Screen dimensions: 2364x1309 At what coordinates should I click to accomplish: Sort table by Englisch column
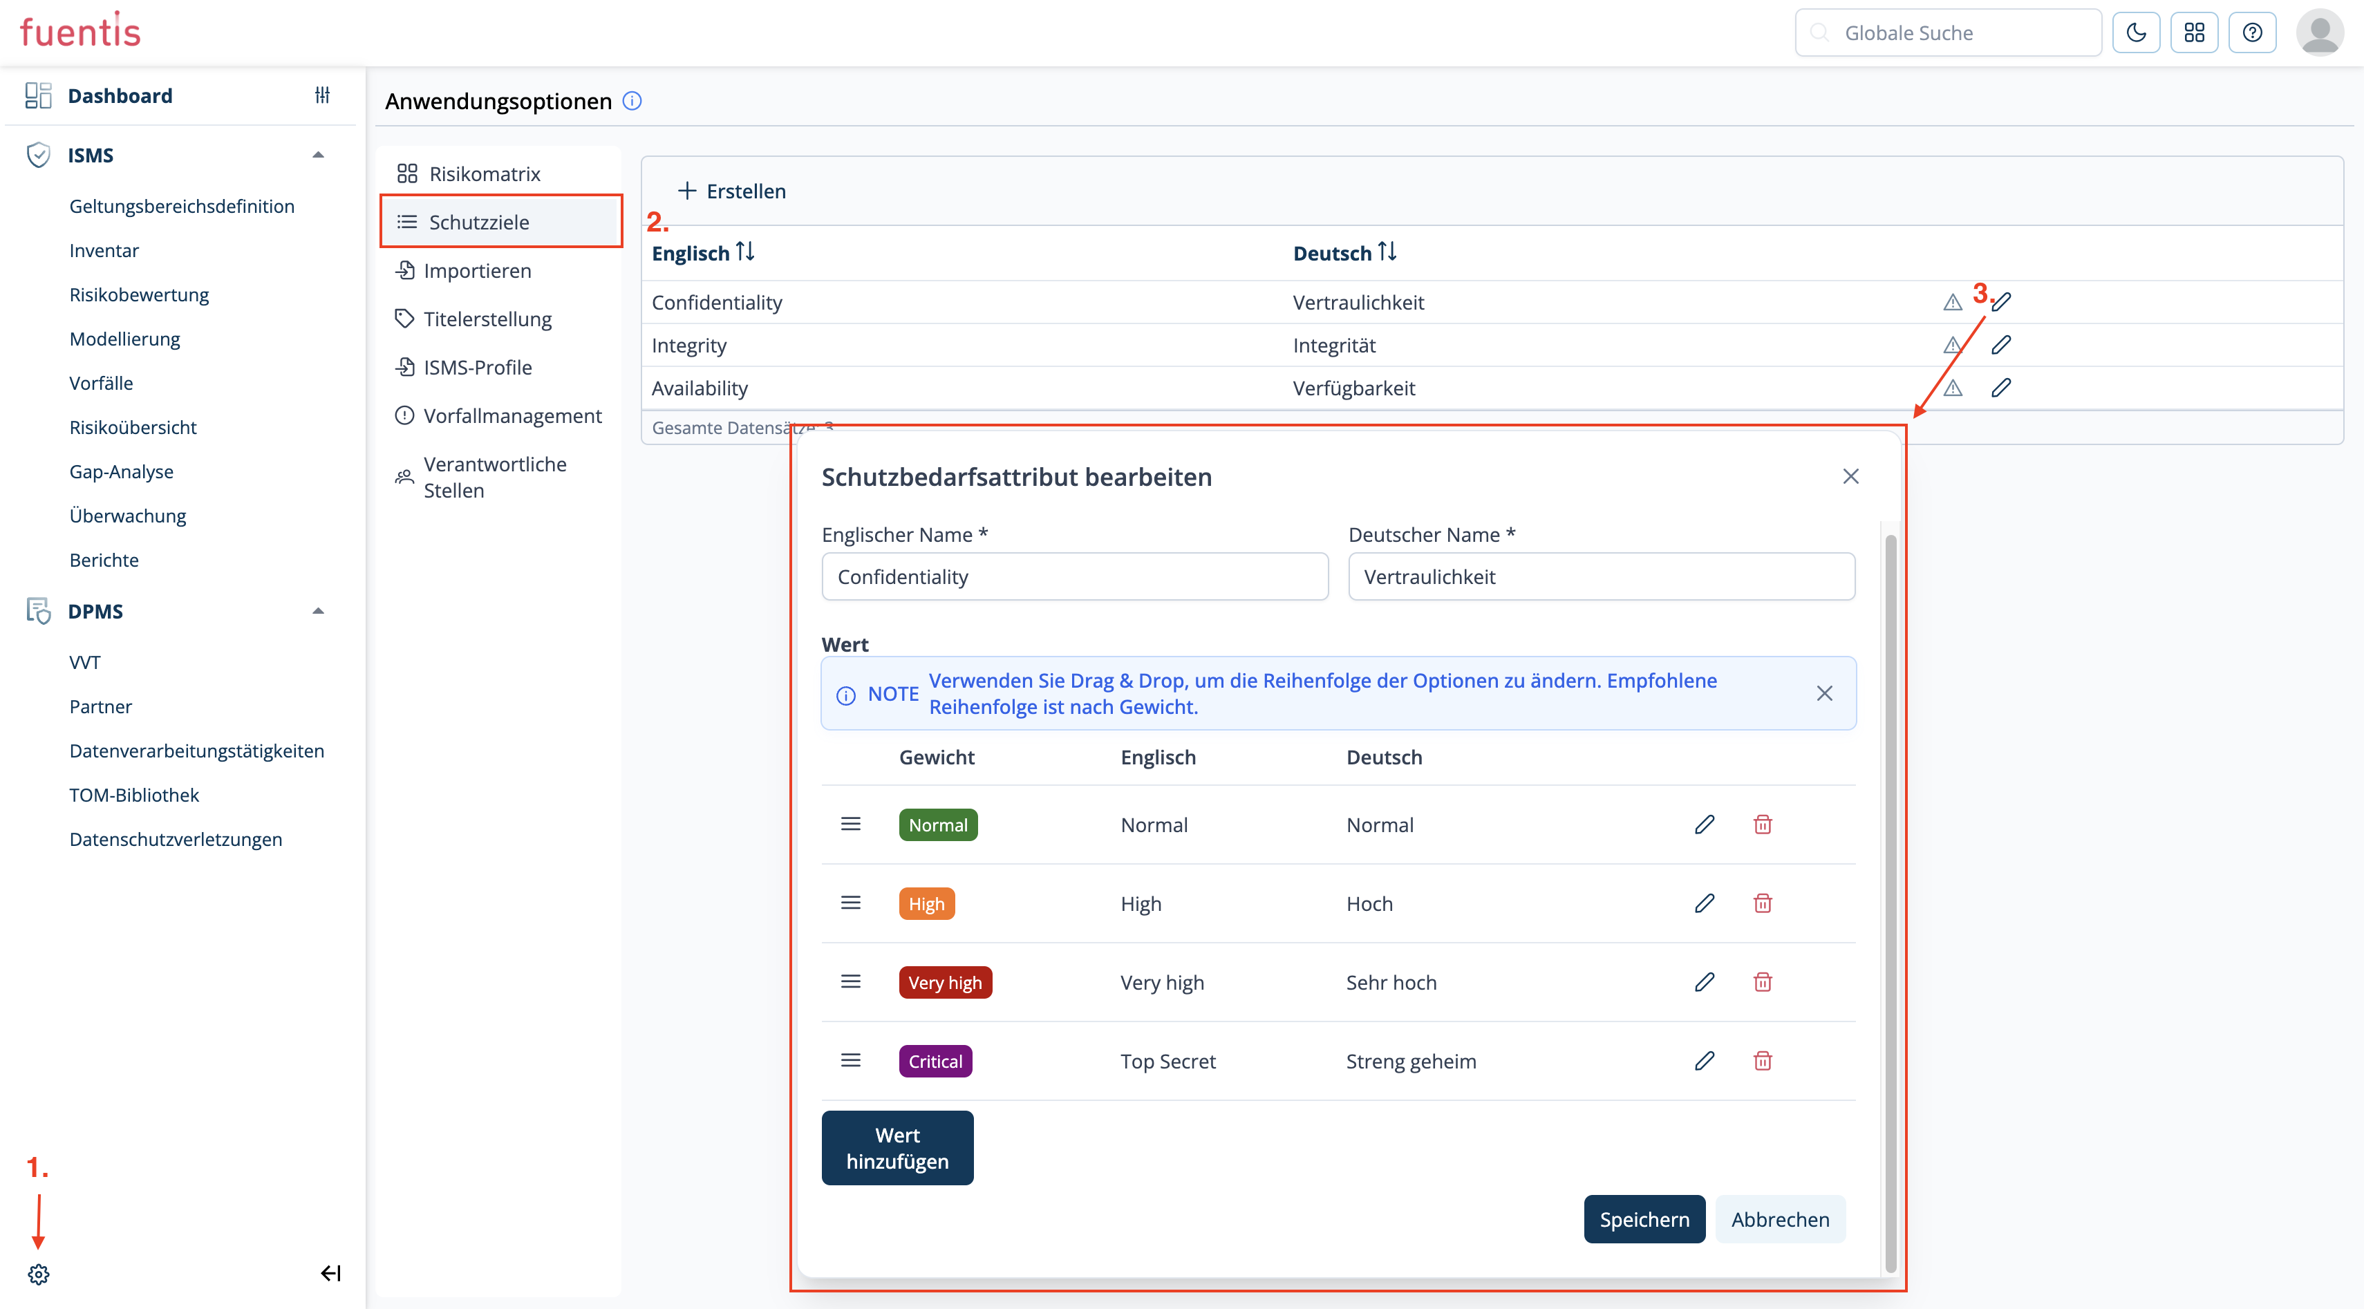745,252
